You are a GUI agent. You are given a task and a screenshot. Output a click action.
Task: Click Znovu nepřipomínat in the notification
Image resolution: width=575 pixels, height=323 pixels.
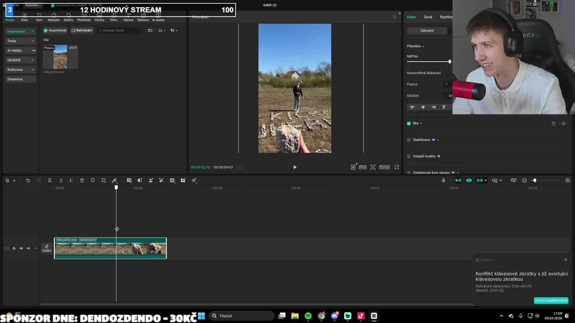[551, 301]
